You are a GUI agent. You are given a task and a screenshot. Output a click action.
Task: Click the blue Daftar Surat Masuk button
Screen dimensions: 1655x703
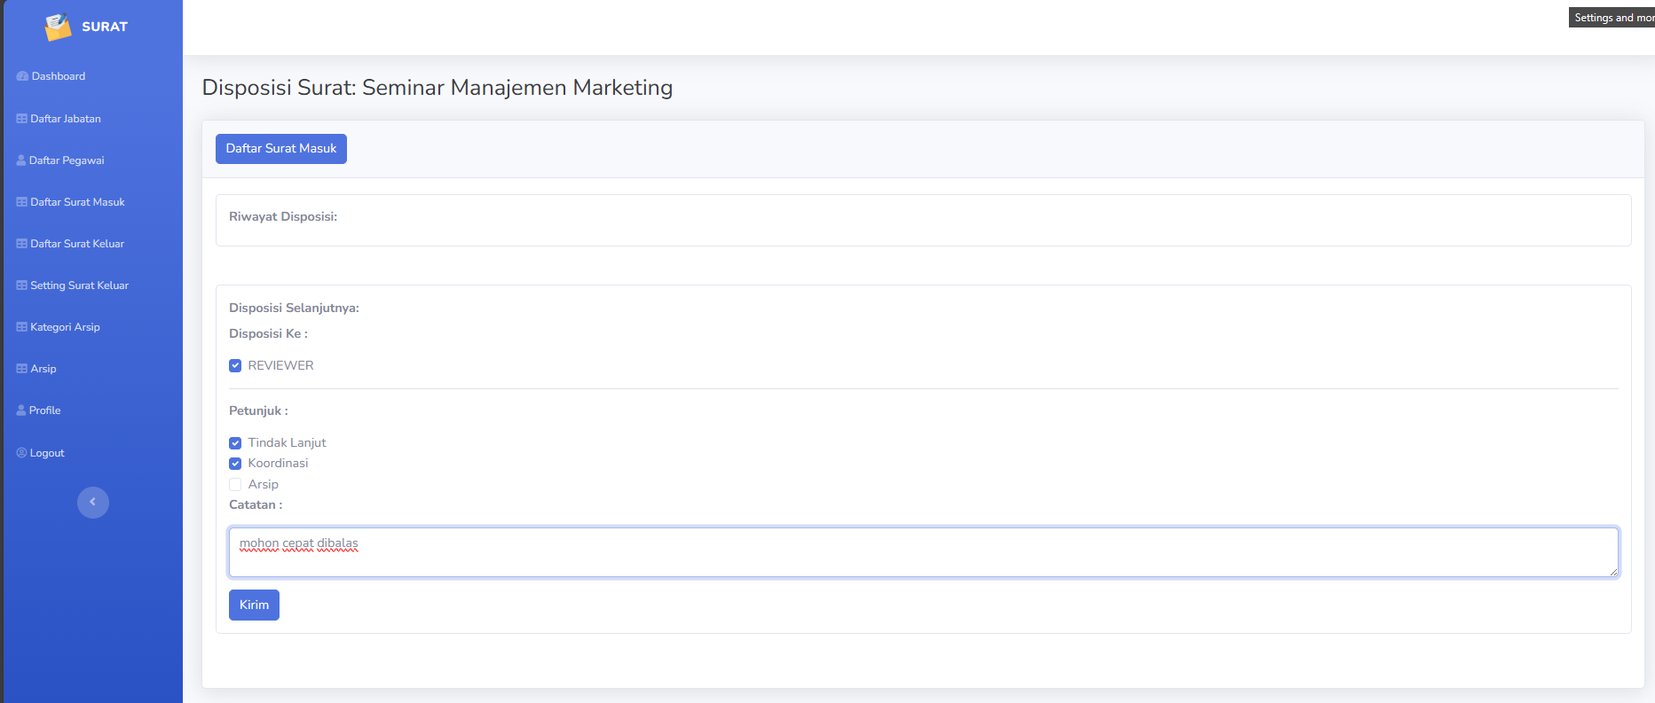(281, 149)
